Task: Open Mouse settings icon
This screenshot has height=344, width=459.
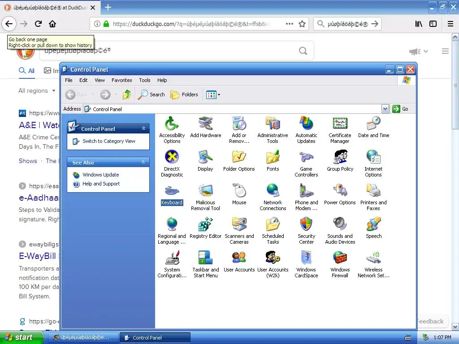Action: [x=239, y=194]
